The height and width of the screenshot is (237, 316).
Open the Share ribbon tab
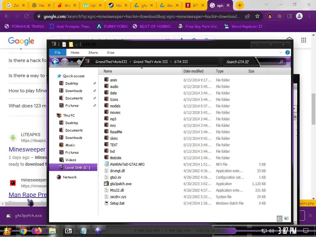click(x=93, y=52)
